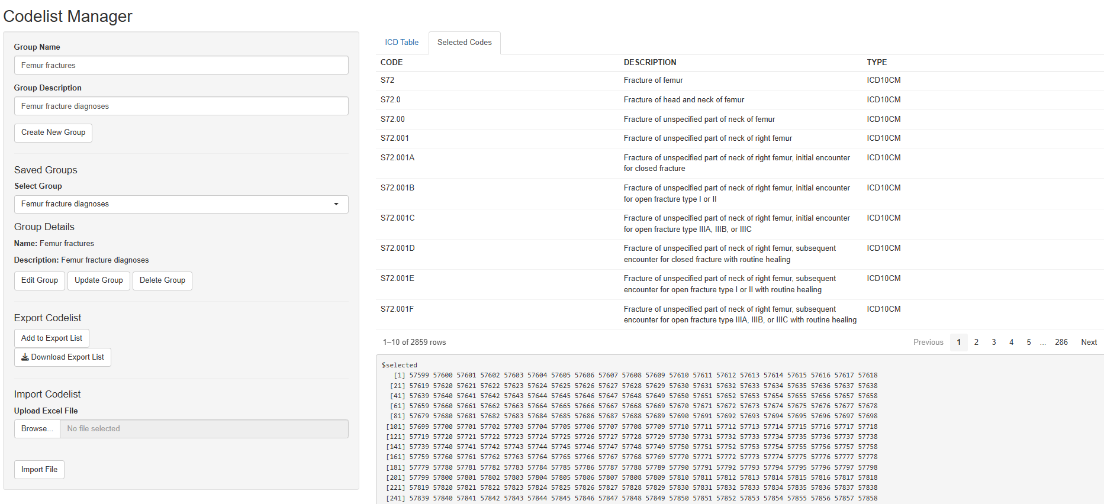
Task: Sort table by CODE column header
Action: coord(391,63)
